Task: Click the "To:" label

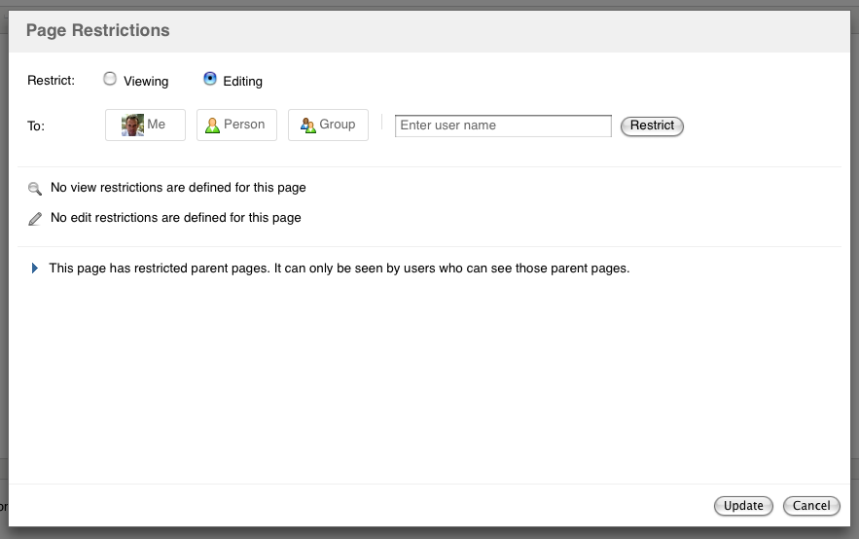Action: [x=36, y=126]
